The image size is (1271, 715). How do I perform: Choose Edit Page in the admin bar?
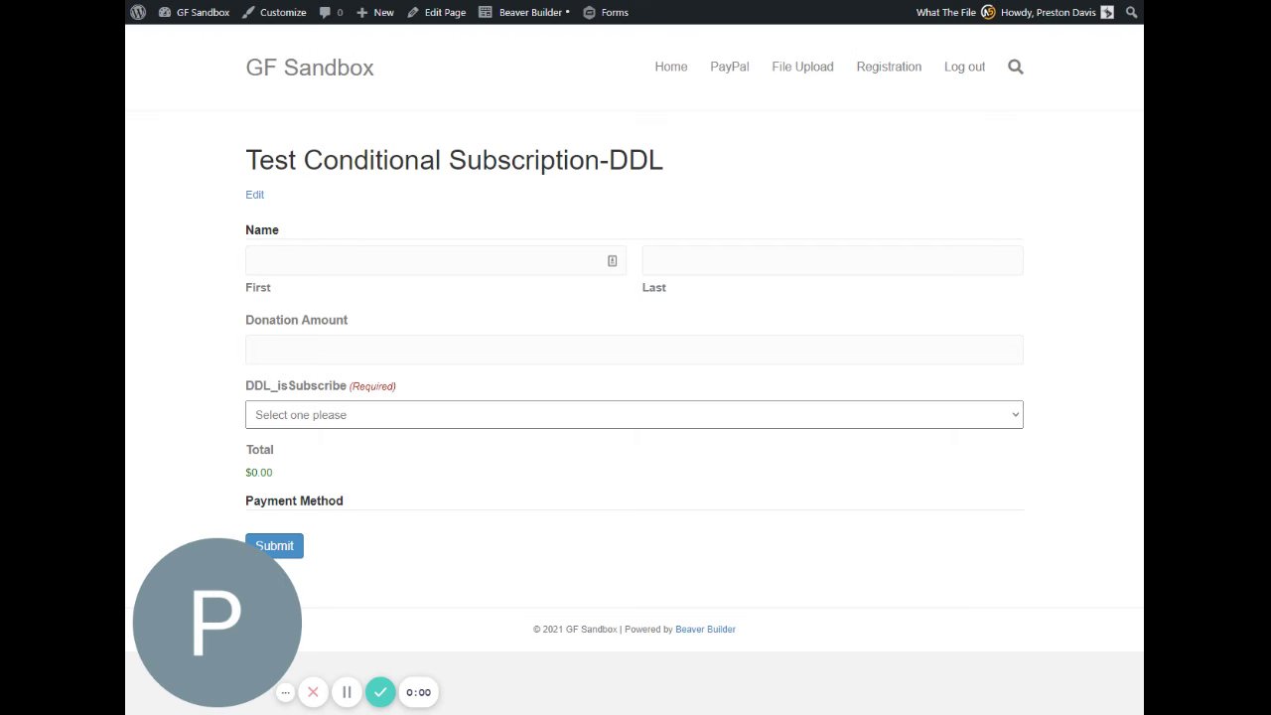pos(437,12)
